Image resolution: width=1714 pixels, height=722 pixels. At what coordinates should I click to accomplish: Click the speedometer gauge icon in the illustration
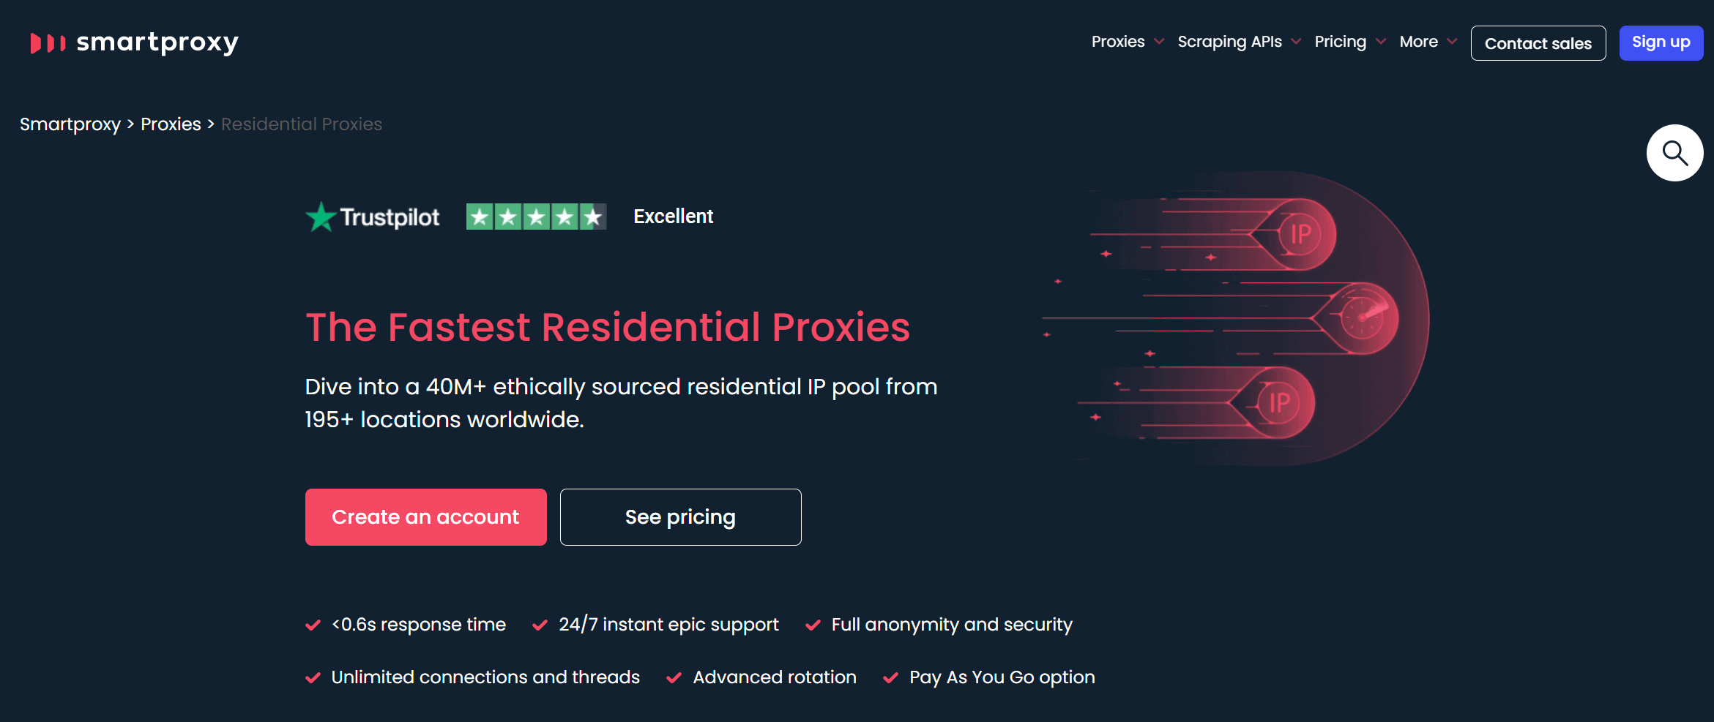tap(1362, 318)
